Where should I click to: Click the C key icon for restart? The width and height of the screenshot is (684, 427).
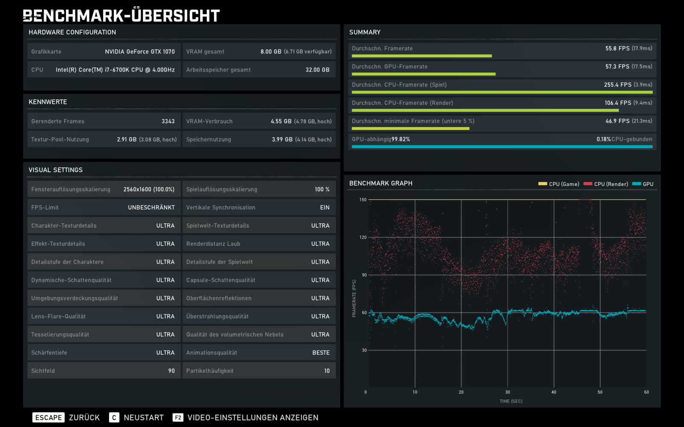coord(114,418)
